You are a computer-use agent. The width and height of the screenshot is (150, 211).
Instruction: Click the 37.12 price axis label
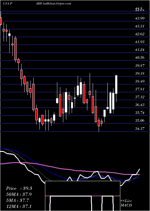[x=140, y=97]
